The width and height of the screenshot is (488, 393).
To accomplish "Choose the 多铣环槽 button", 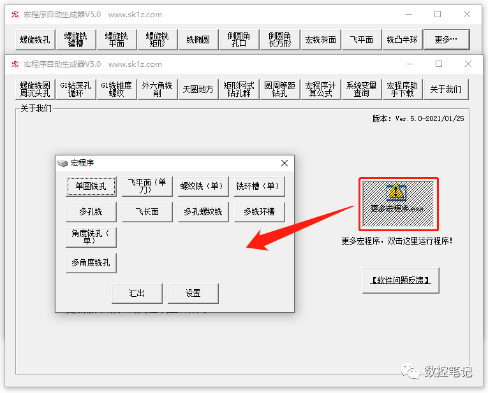I will [x=259, y=212].
